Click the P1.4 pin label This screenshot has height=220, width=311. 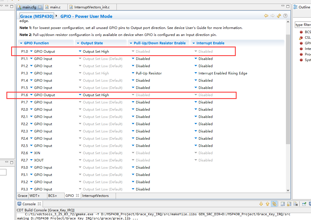pos(25,80)
